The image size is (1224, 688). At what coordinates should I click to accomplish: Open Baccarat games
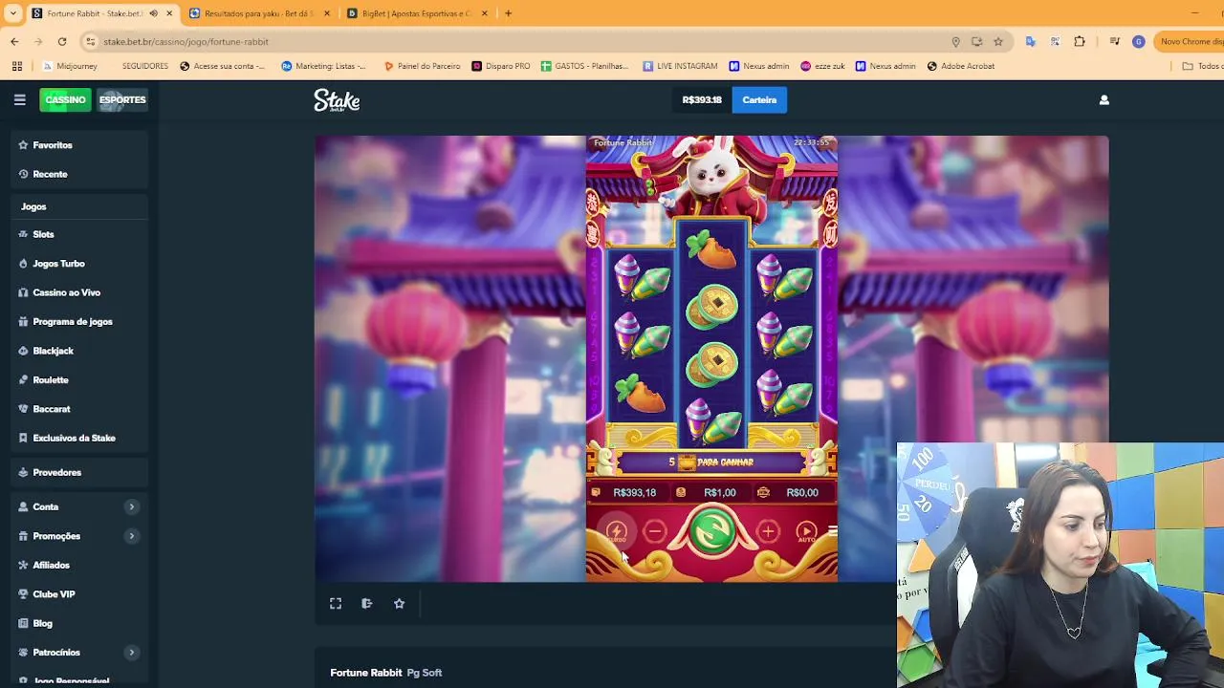[79, 409]
